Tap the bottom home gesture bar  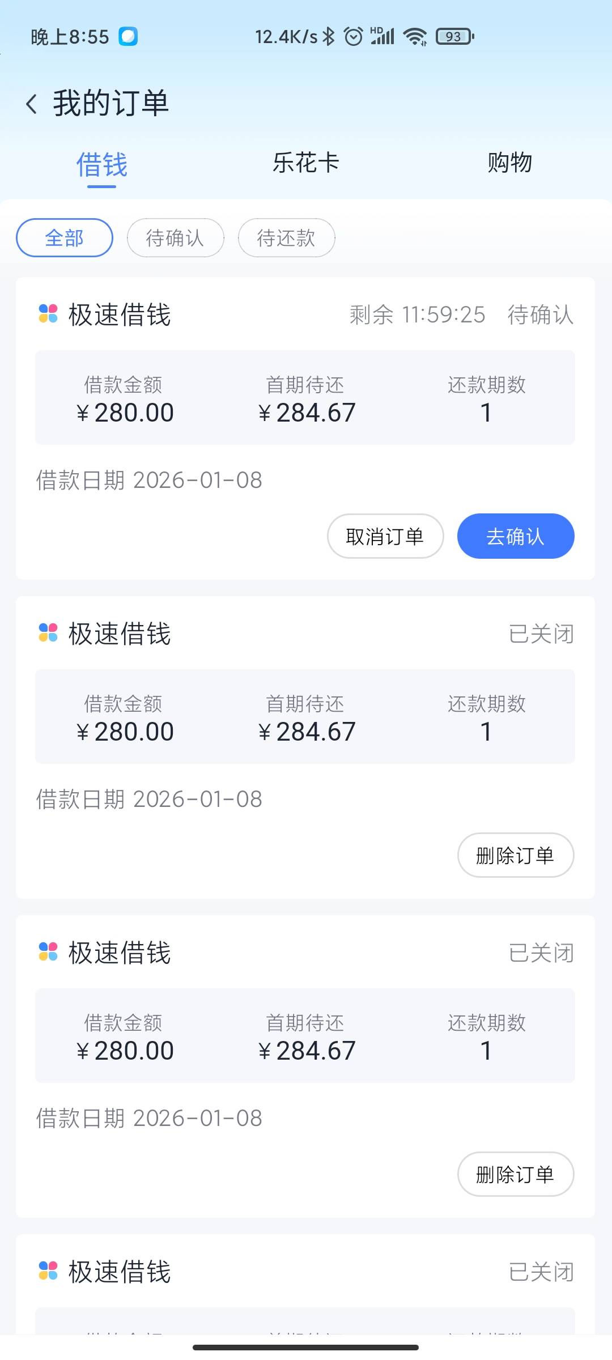click(306, 1348)
